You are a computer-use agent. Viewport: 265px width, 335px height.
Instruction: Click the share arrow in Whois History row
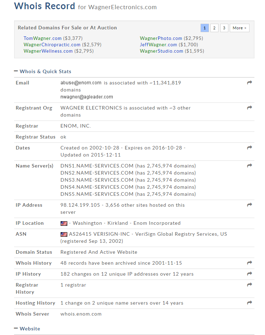click(249, 263)
